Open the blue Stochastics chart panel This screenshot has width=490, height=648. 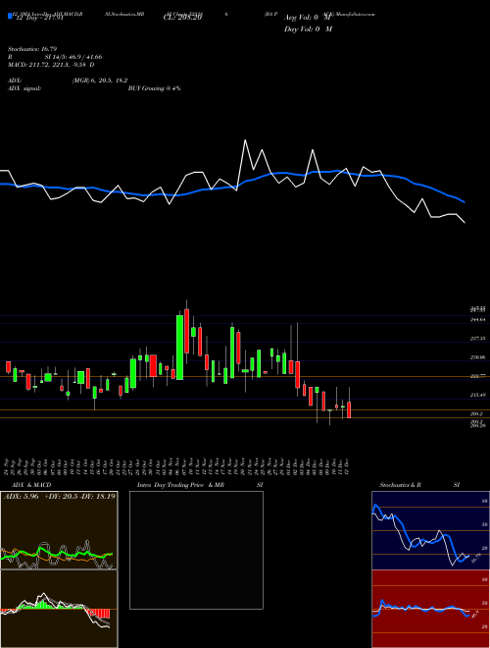click(x=430, y=530)
